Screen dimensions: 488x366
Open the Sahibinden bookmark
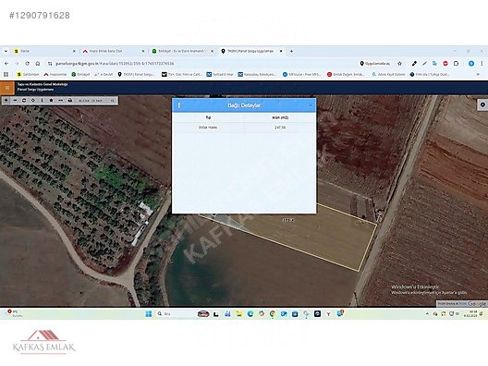coord(28,74)
